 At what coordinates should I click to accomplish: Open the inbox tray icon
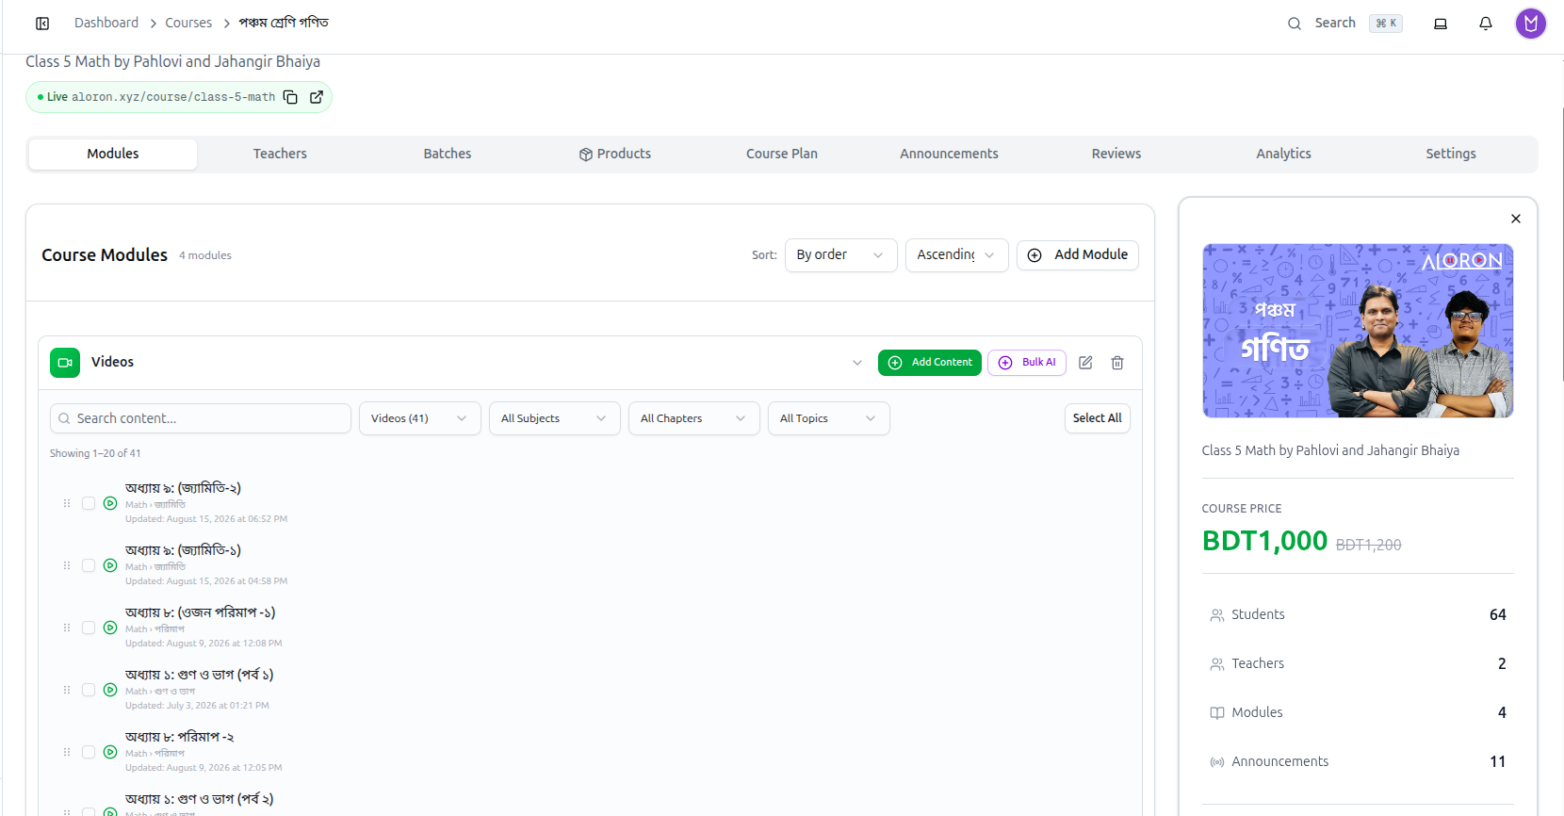[1441, 24]
